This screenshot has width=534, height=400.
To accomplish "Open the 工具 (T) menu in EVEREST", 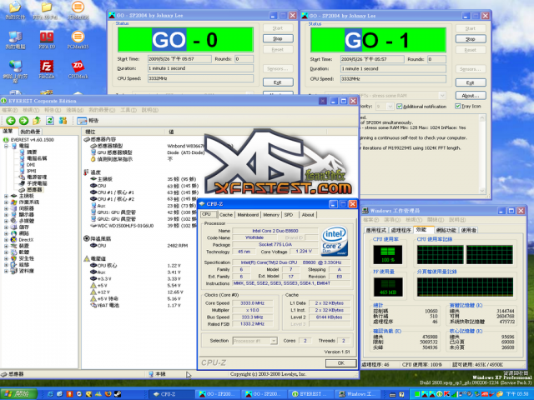I will tap(128, 110).
